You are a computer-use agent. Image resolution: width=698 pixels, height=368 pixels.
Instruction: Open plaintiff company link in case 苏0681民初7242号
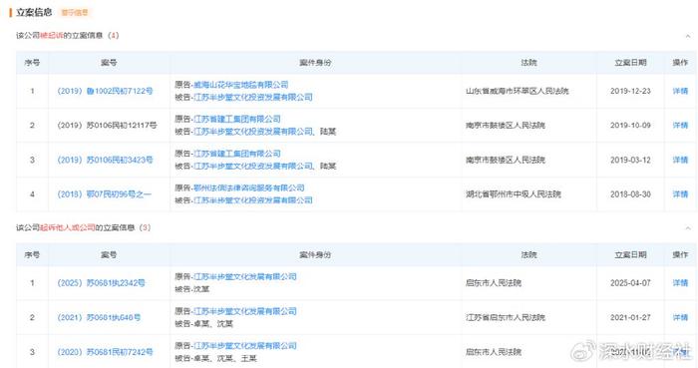pos(245,346)
